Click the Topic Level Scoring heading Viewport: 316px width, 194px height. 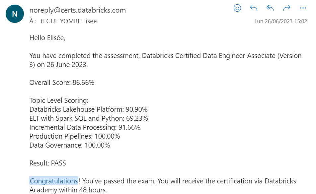[x=59, y=100]
